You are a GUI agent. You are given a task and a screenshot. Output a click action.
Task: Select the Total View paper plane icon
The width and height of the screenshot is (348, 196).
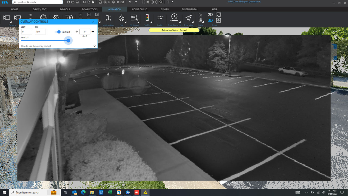[188, 18]
